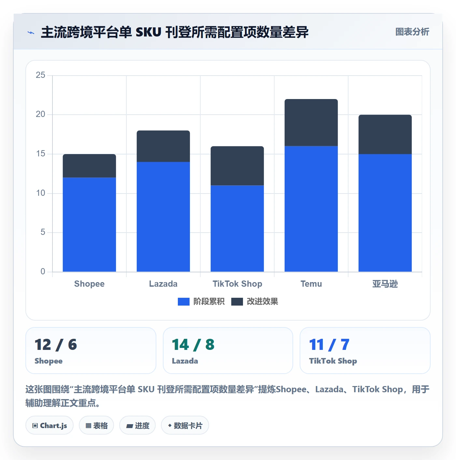Toggle the 阶段累积 legend blue swatch
The width and height of the screenshot is (456, 460).
[x=183, y=302]
